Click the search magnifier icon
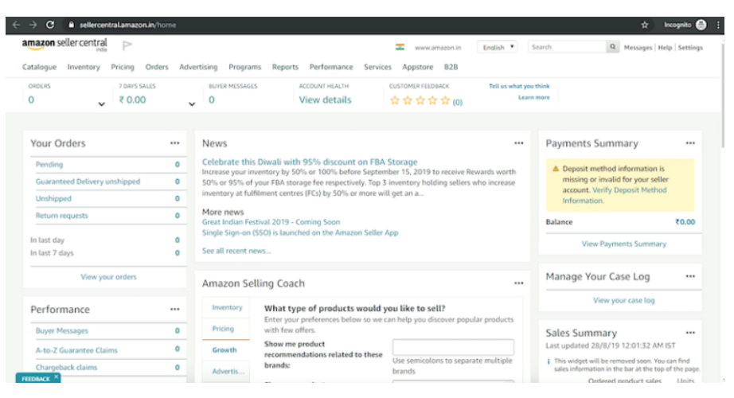This screenshot has width=734, height=398. (x=613, y=48)
